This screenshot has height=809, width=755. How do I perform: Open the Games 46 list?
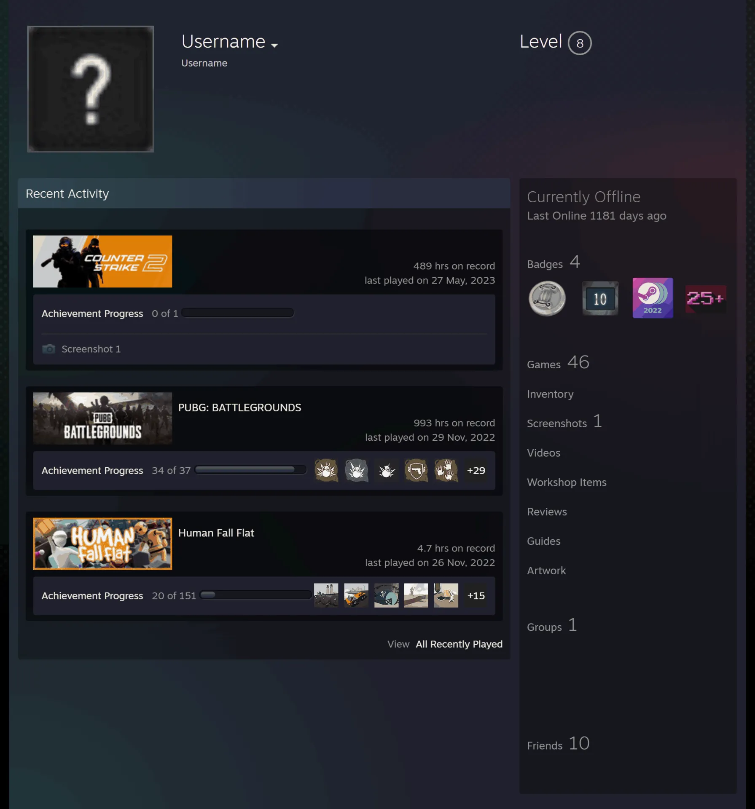(558, 362)
